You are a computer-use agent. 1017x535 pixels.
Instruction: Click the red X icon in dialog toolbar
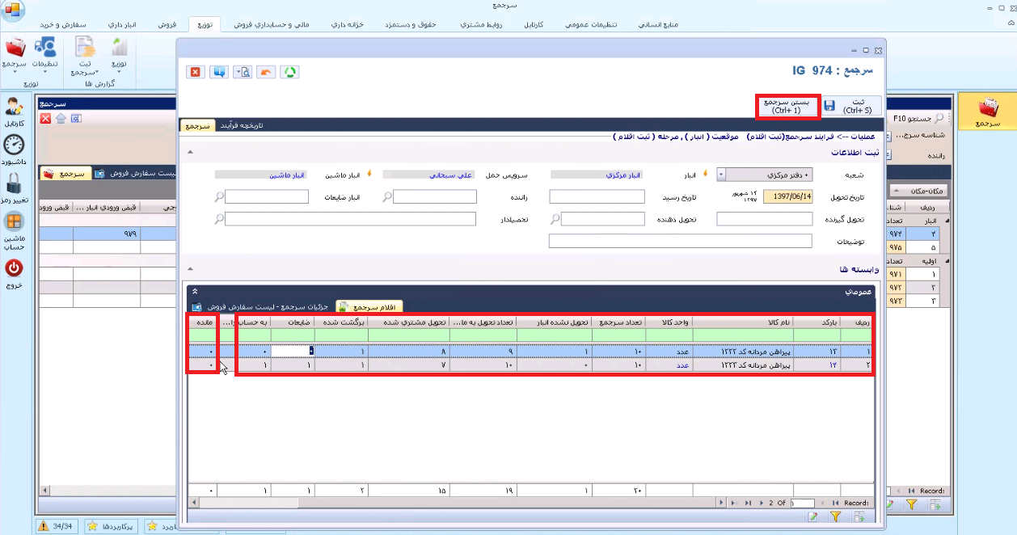[195, 72]
